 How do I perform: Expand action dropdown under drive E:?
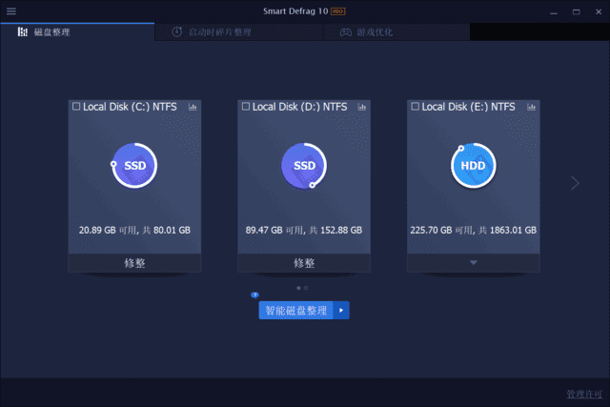pyautogui.click(x=473, y=263)
